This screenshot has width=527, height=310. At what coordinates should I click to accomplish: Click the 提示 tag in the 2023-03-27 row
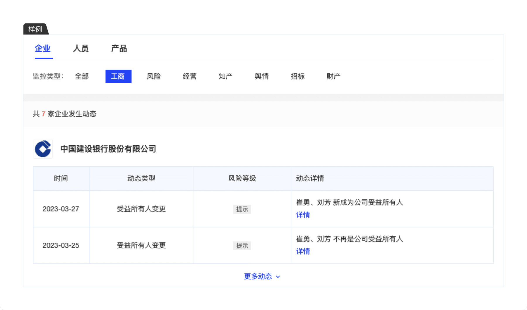point(242,209)
